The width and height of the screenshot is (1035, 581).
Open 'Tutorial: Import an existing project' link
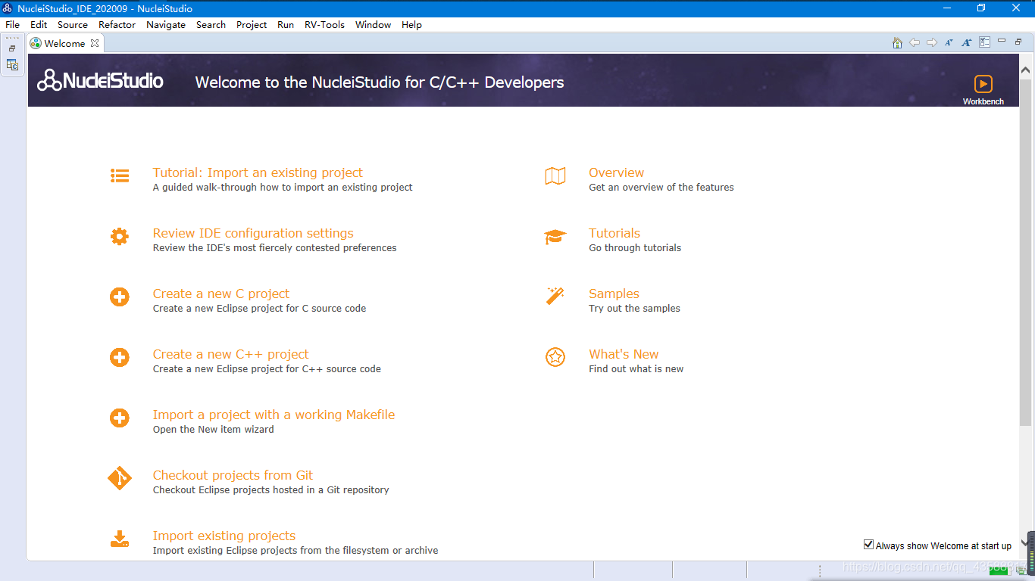pyautogui.click(x=258, y=172)
